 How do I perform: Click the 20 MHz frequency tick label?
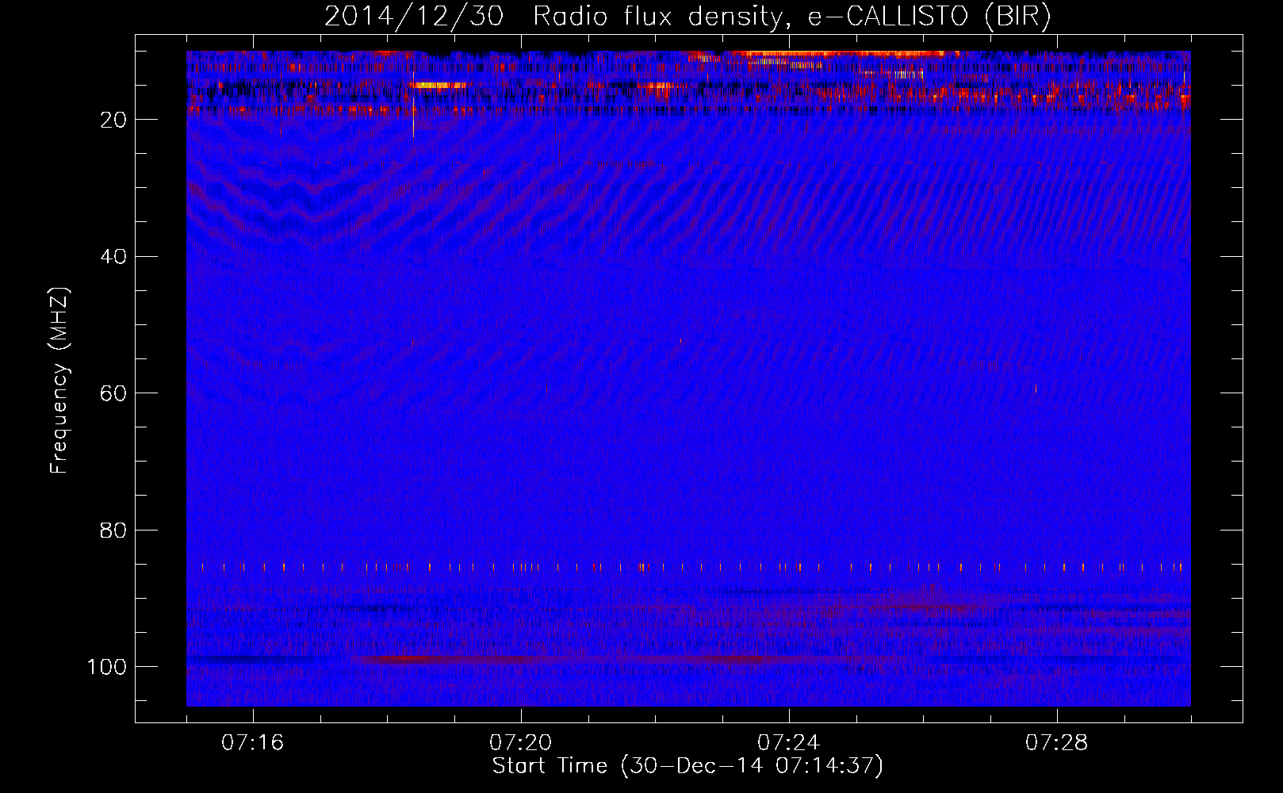pyautogui.click(x=114, y=120)
